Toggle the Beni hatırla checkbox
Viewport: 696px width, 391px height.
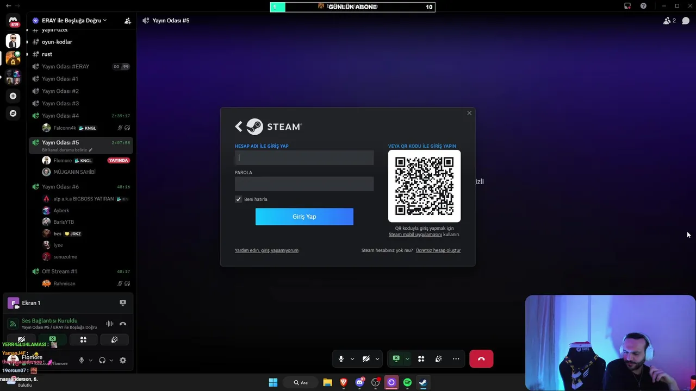click(x=238, y=199)
